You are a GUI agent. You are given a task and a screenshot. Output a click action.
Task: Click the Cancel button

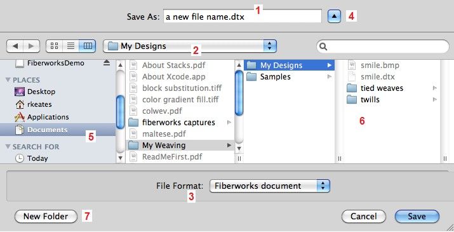click(x=364, y=216)
